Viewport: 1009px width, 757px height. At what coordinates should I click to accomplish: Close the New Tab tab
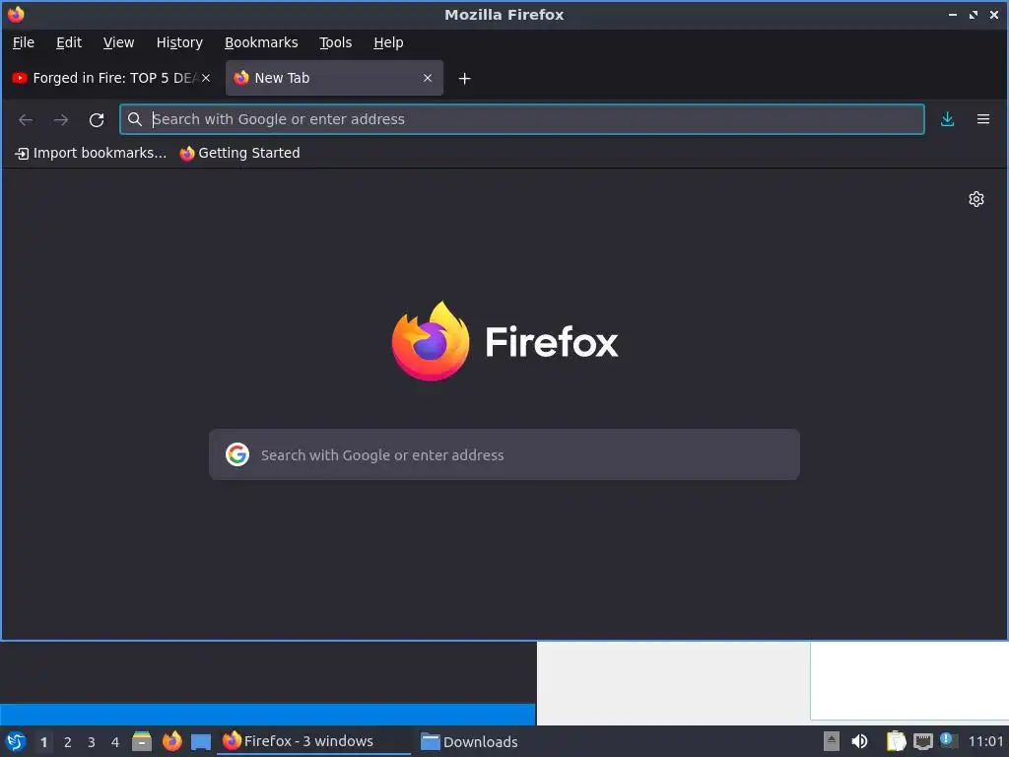point(428,78)
